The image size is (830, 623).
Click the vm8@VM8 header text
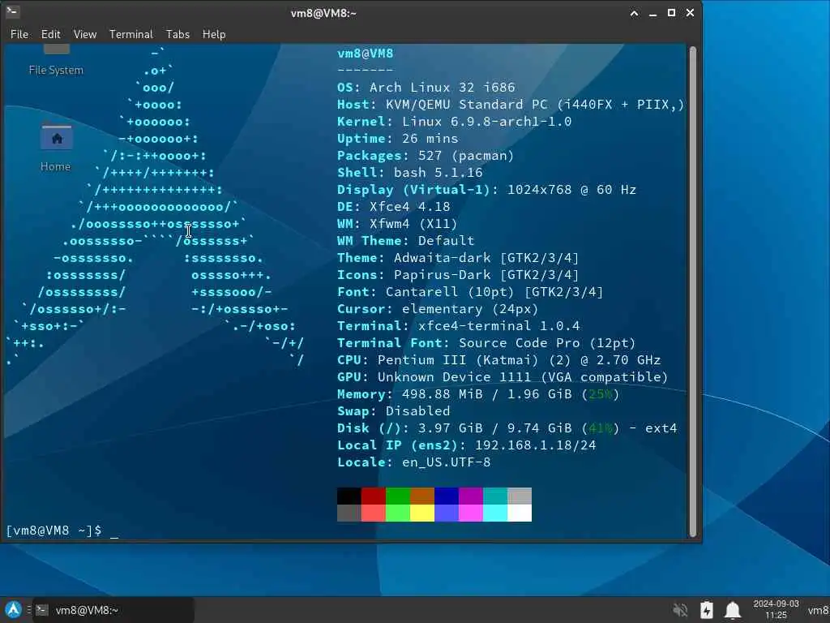[366, 54]
